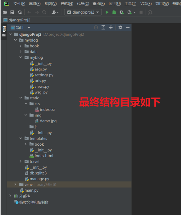This screenshot has height=215, width=181.
Task: Open the 运行(U) menu
Action: (x=115, y=4)
